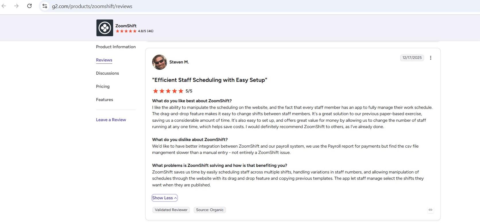Click the review title about Efficient Staff Scheduling
Viewport: 480px width, 224px height.
(210, 80)
